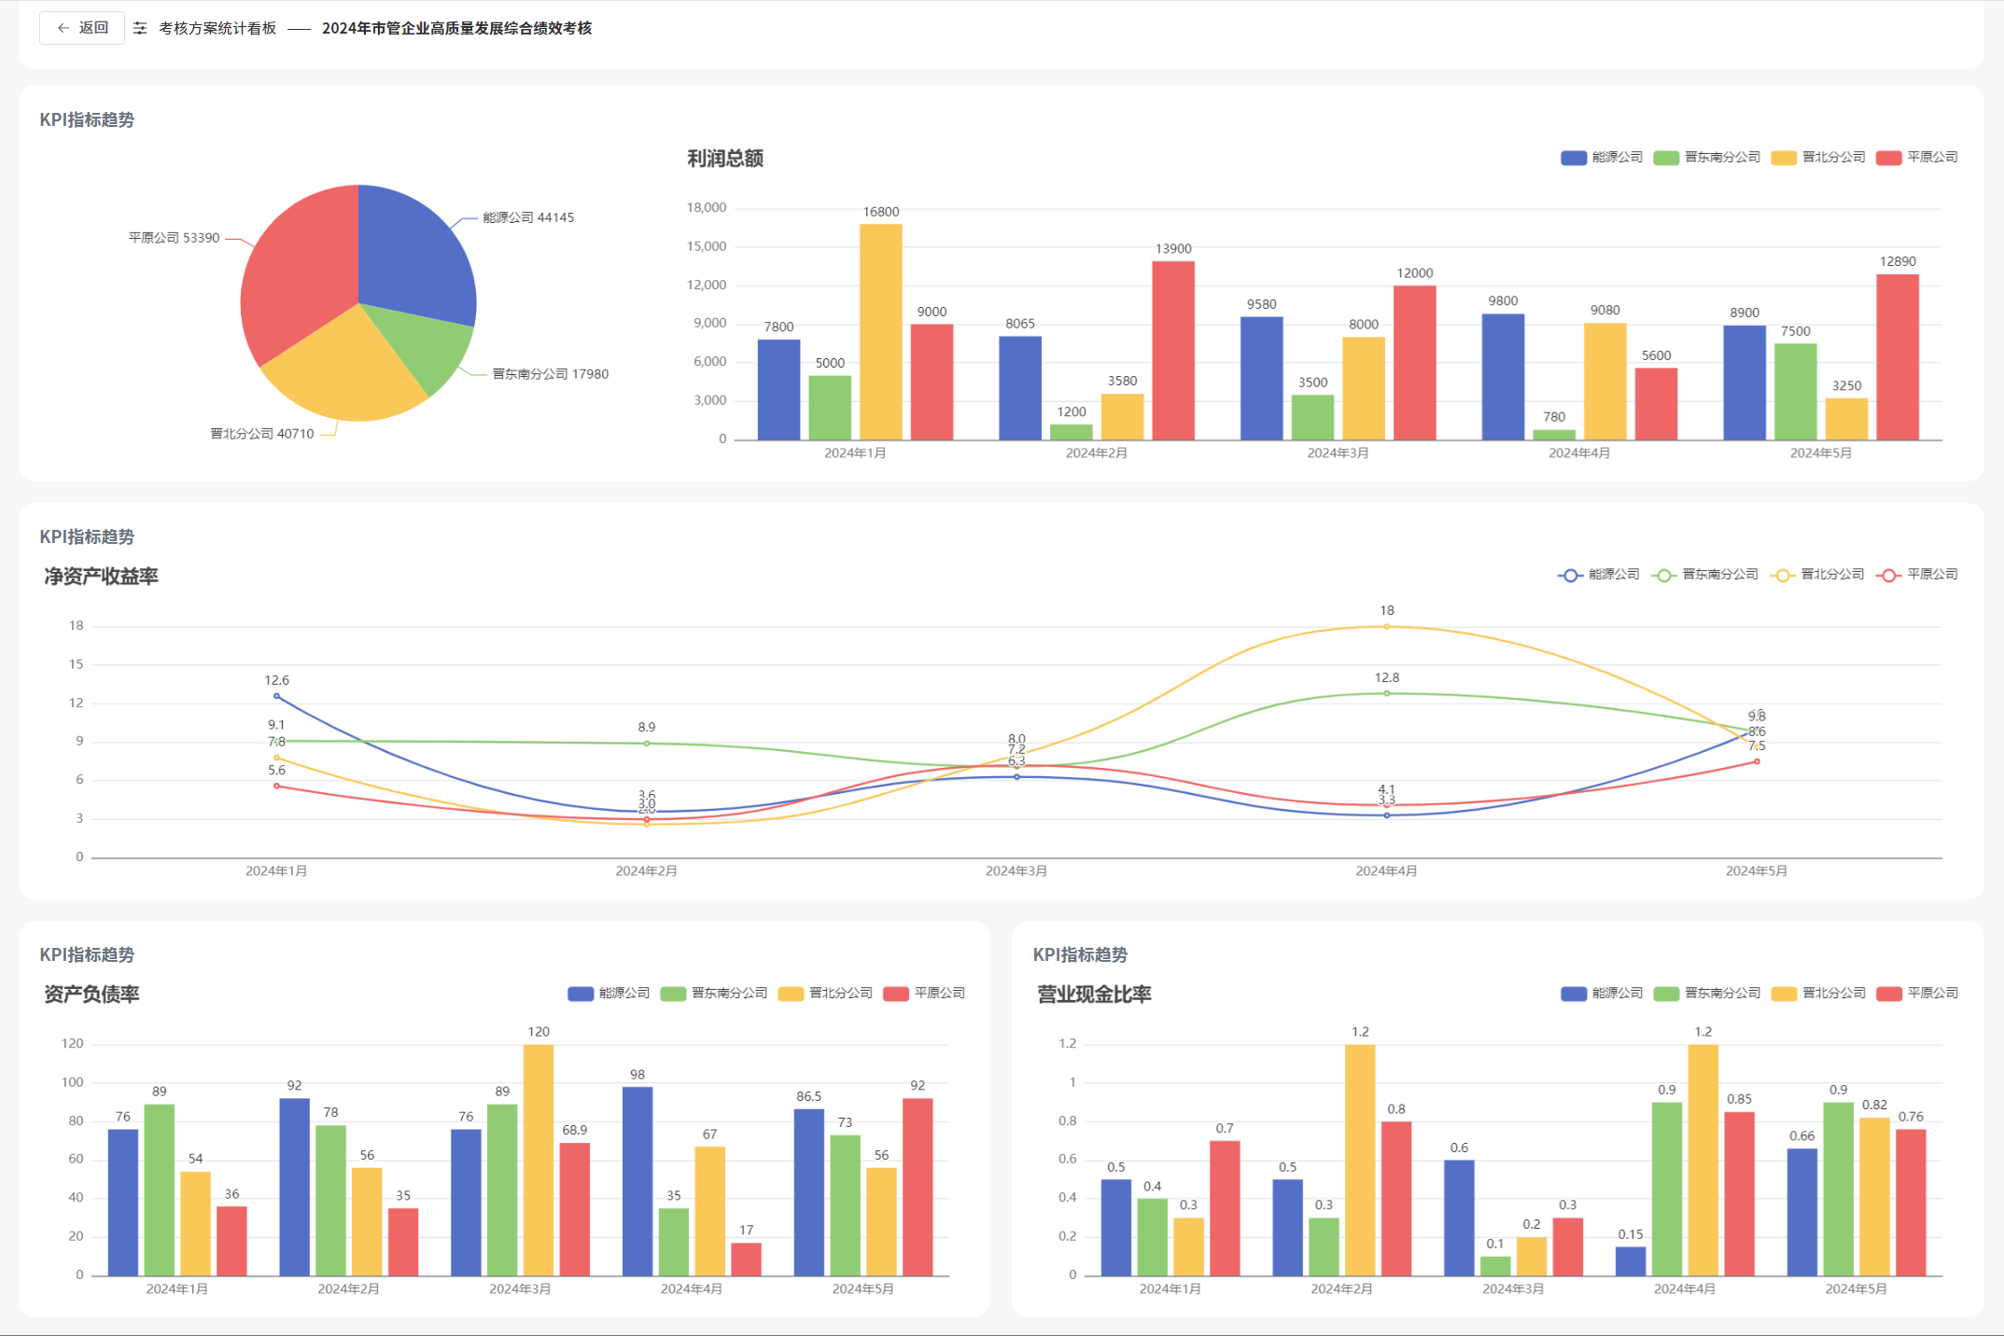Click the 2024年市管企业高质量发展综合绩效考核 heading
The width and height of the screenshot is (2004, 1336).
point(457,28)
